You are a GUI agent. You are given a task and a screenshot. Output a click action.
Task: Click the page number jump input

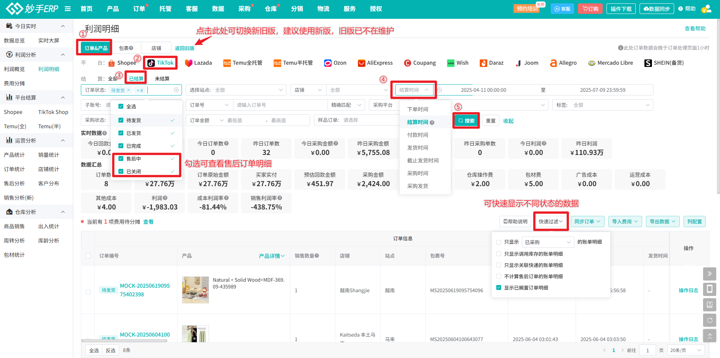(647, 350)
